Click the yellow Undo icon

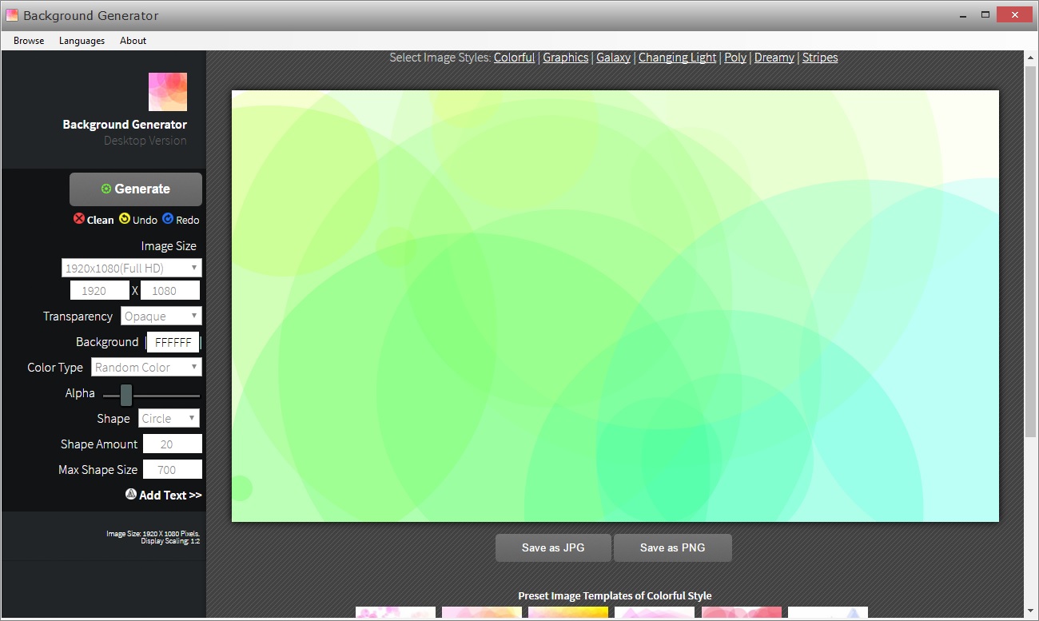(125, 219)
